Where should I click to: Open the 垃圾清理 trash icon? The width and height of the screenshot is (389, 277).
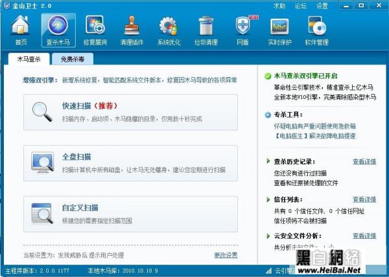coord(206,28)
